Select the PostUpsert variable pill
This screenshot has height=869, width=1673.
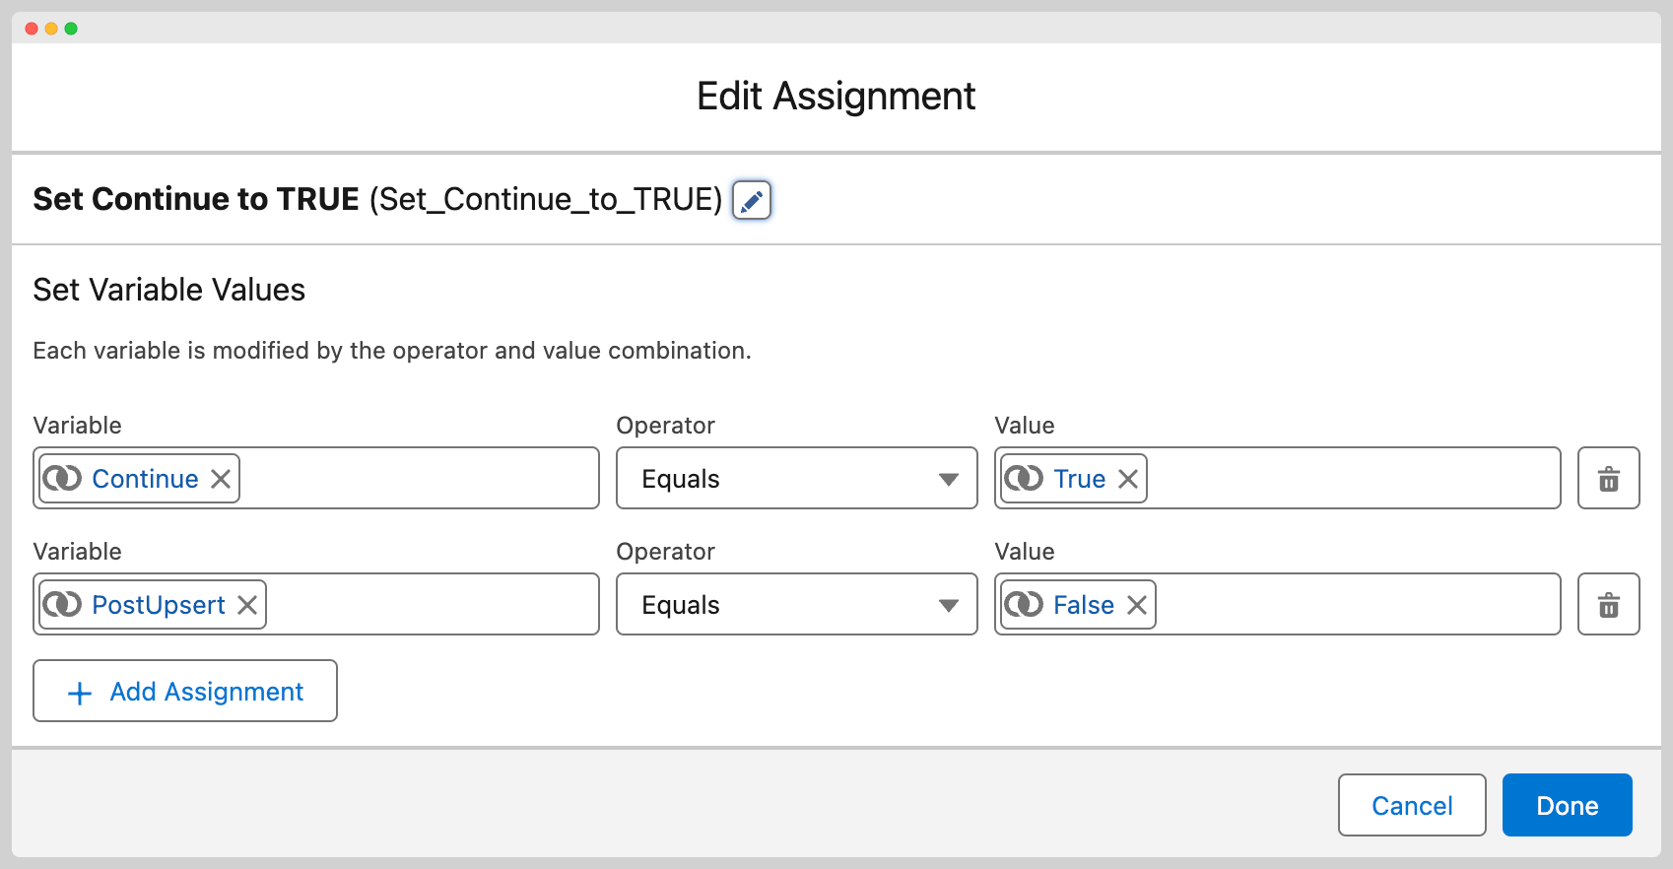point(158,605)
